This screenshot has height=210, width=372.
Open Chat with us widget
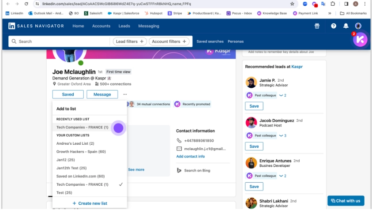(346, 201)
